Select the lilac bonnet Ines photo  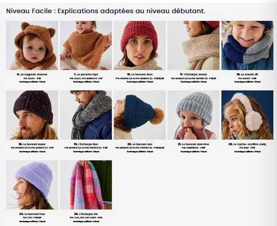(32, 185)
